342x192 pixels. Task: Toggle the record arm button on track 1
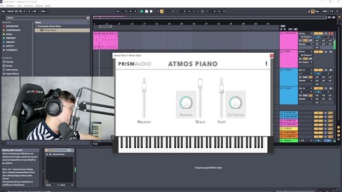click(x=331, y=33)
